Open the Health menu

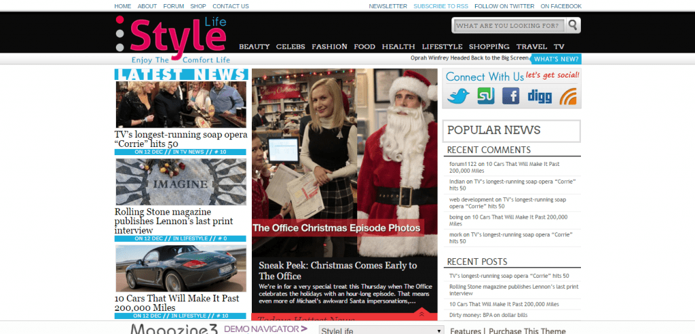tap(398, 47)
